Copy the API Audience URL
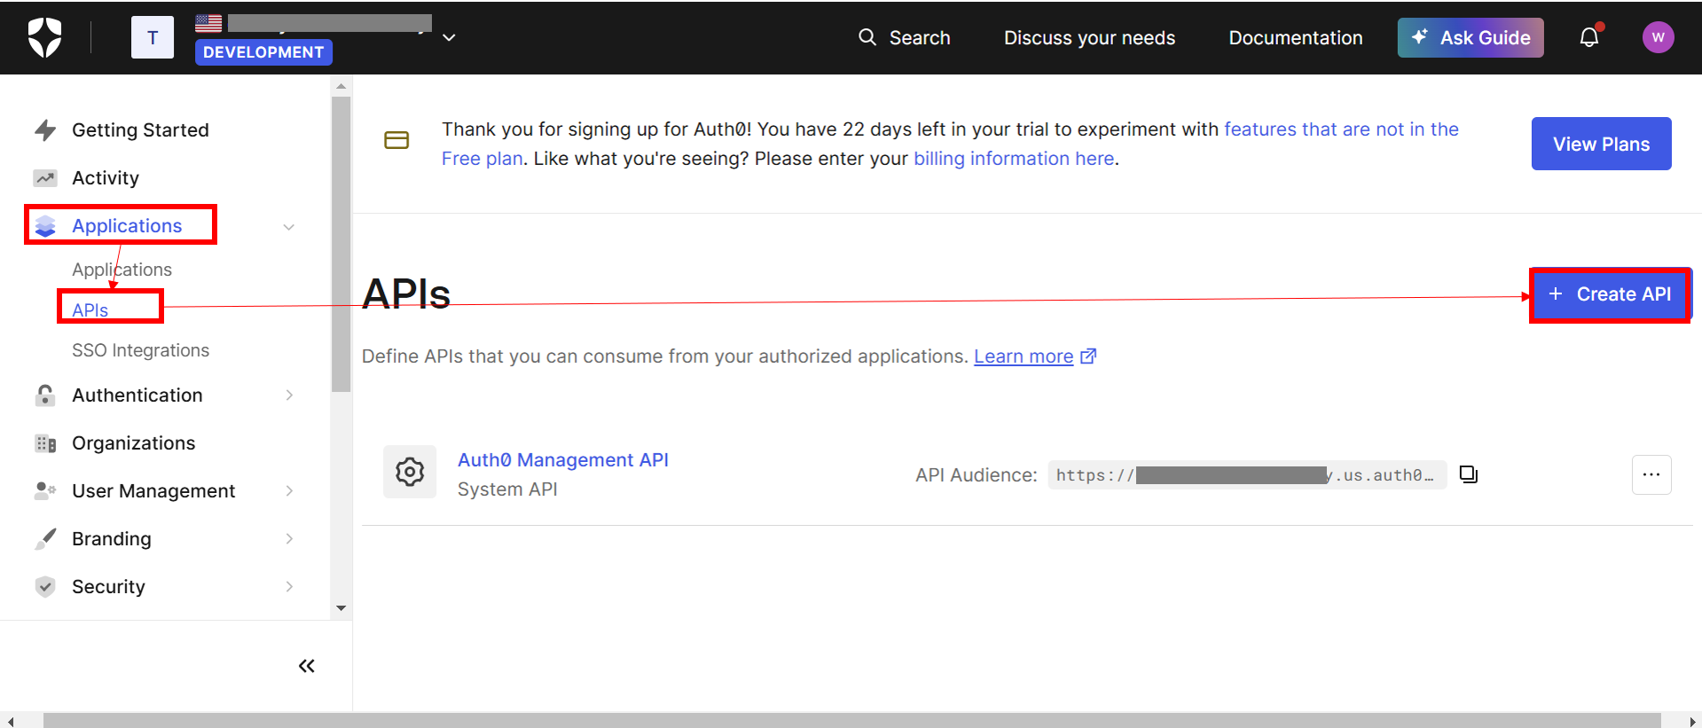This screenshot has height=728, width=1702. click(x=1469, y=474)
